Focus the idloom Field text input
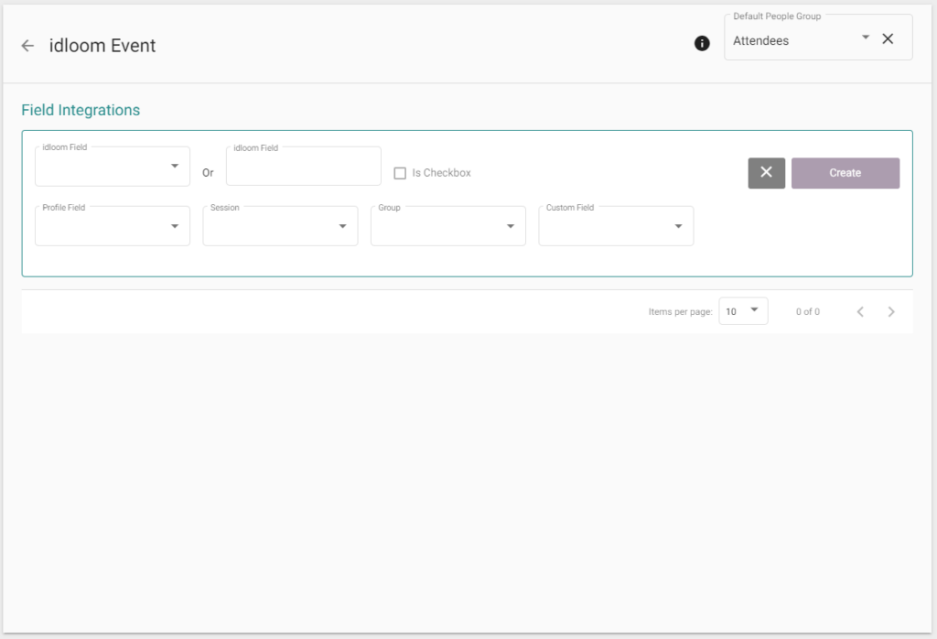 303,168
